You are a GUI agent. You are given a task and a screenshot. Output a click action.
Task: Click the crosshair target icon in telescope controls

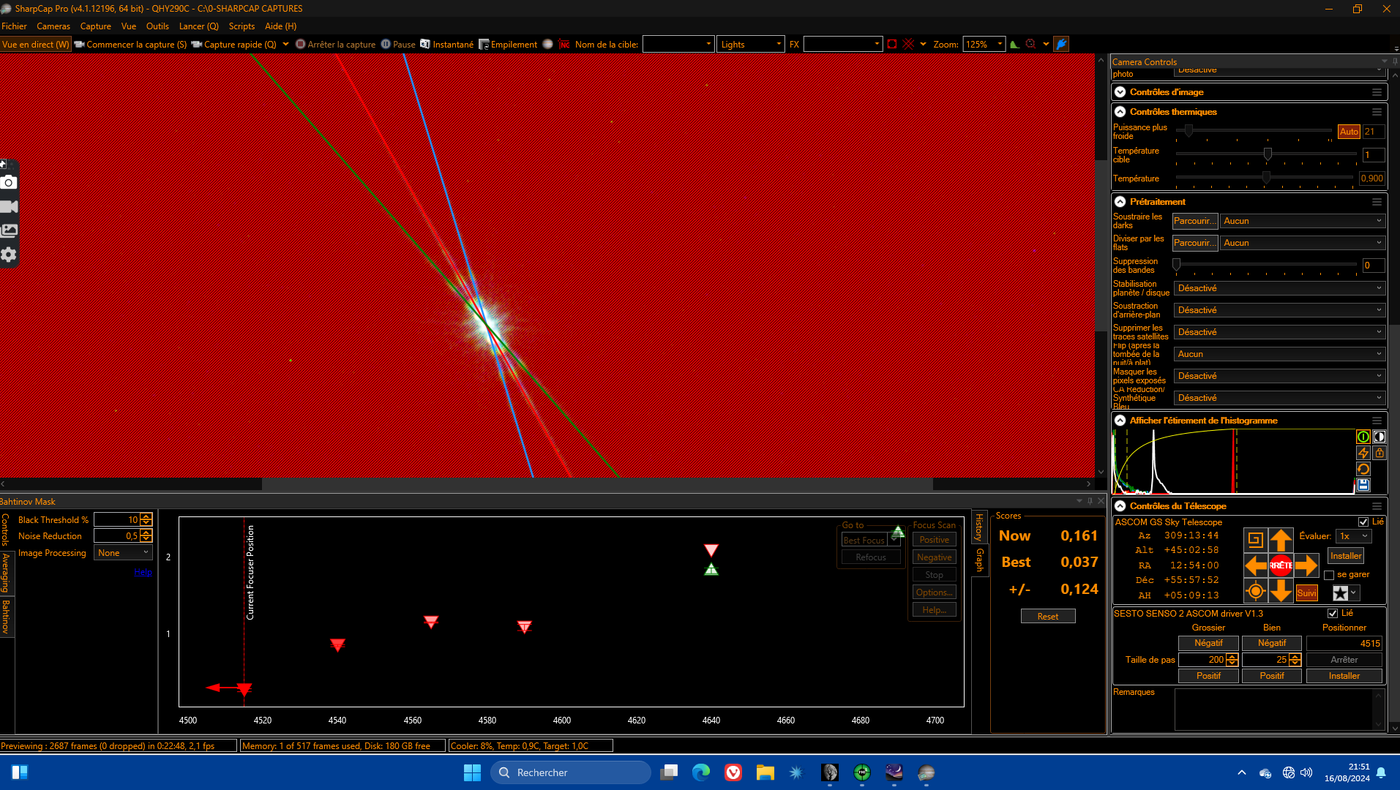click(1256, 590)
